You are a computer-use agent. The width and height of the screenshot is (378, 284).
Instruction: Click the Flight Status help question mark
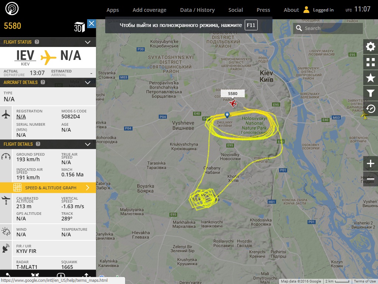(37, 42)
